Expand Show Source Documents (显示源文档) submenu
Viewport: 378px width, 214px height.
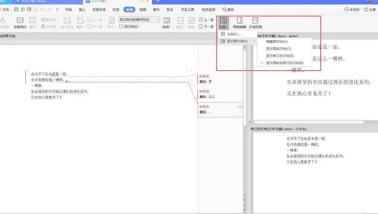click(238, 41)
